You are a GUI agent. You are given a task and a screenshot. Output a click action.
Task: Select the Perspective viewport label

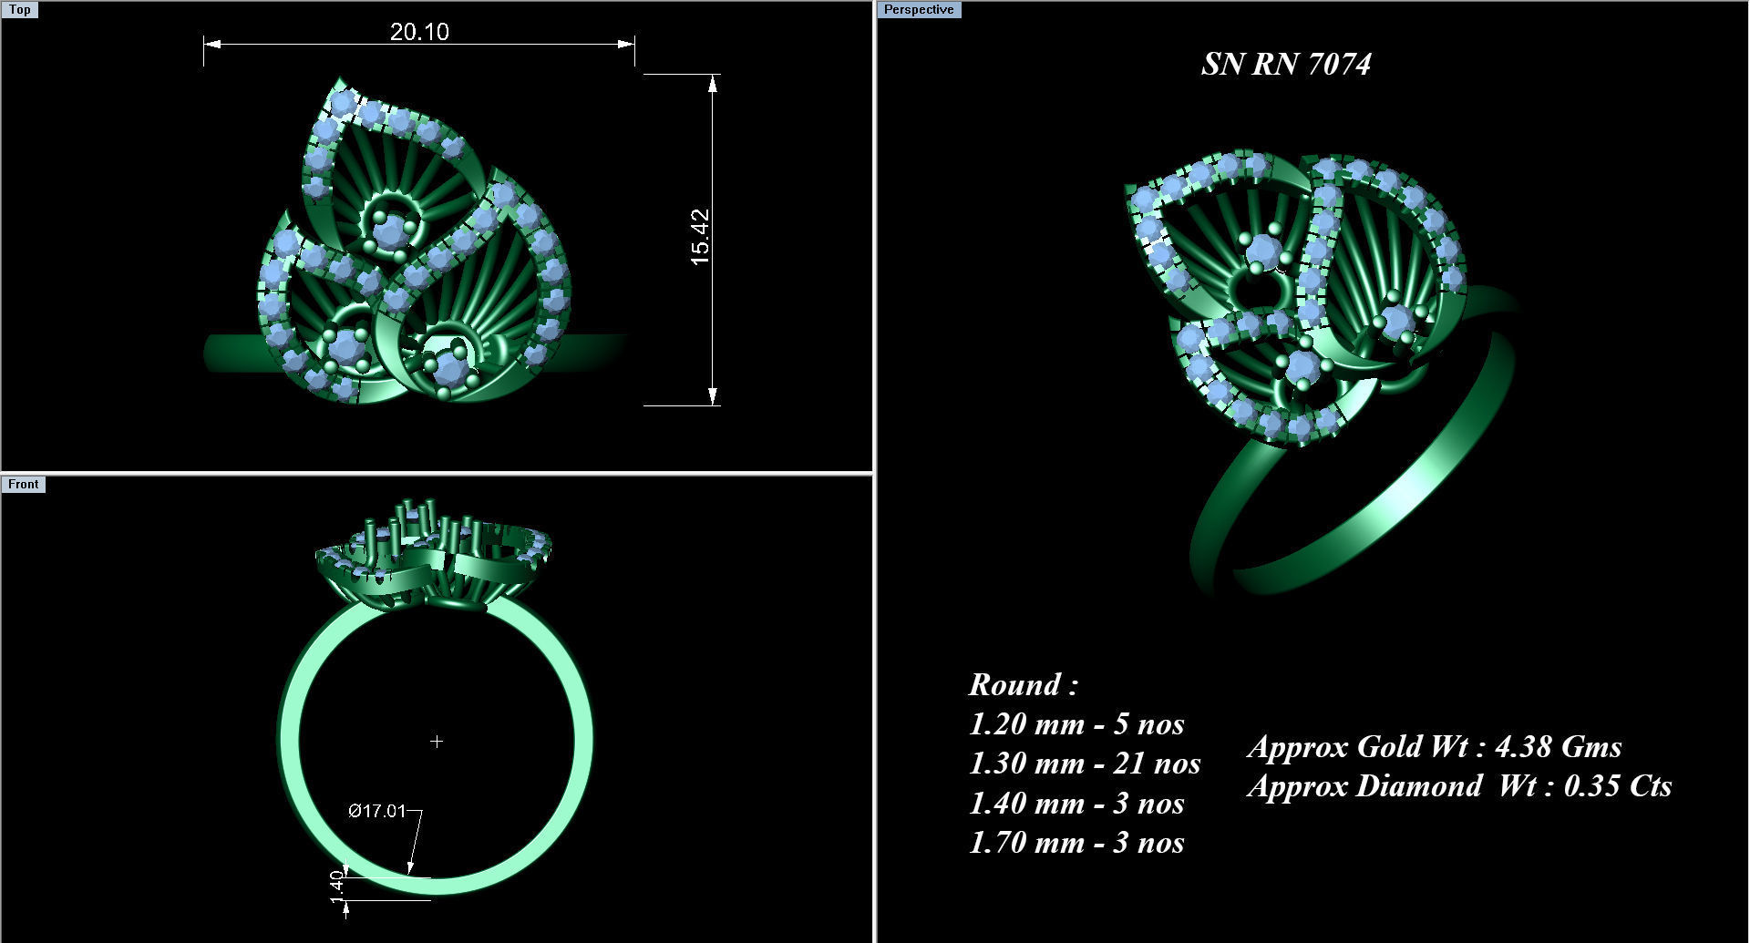(x=919, y=10)
